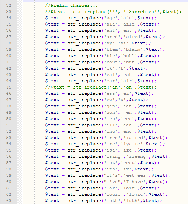Click the 'ist','eest' replacement line
The image size is (188, 204).
[102, 163]
